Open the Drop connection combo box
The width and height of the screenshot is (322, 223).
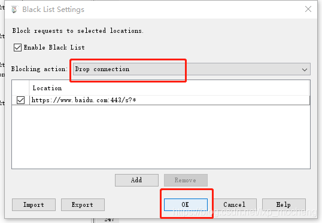pos(192,69)
